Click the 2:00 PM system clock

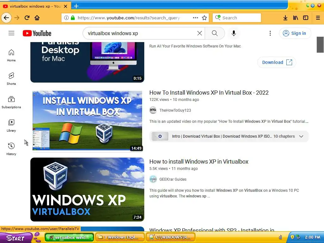(312, 237)
